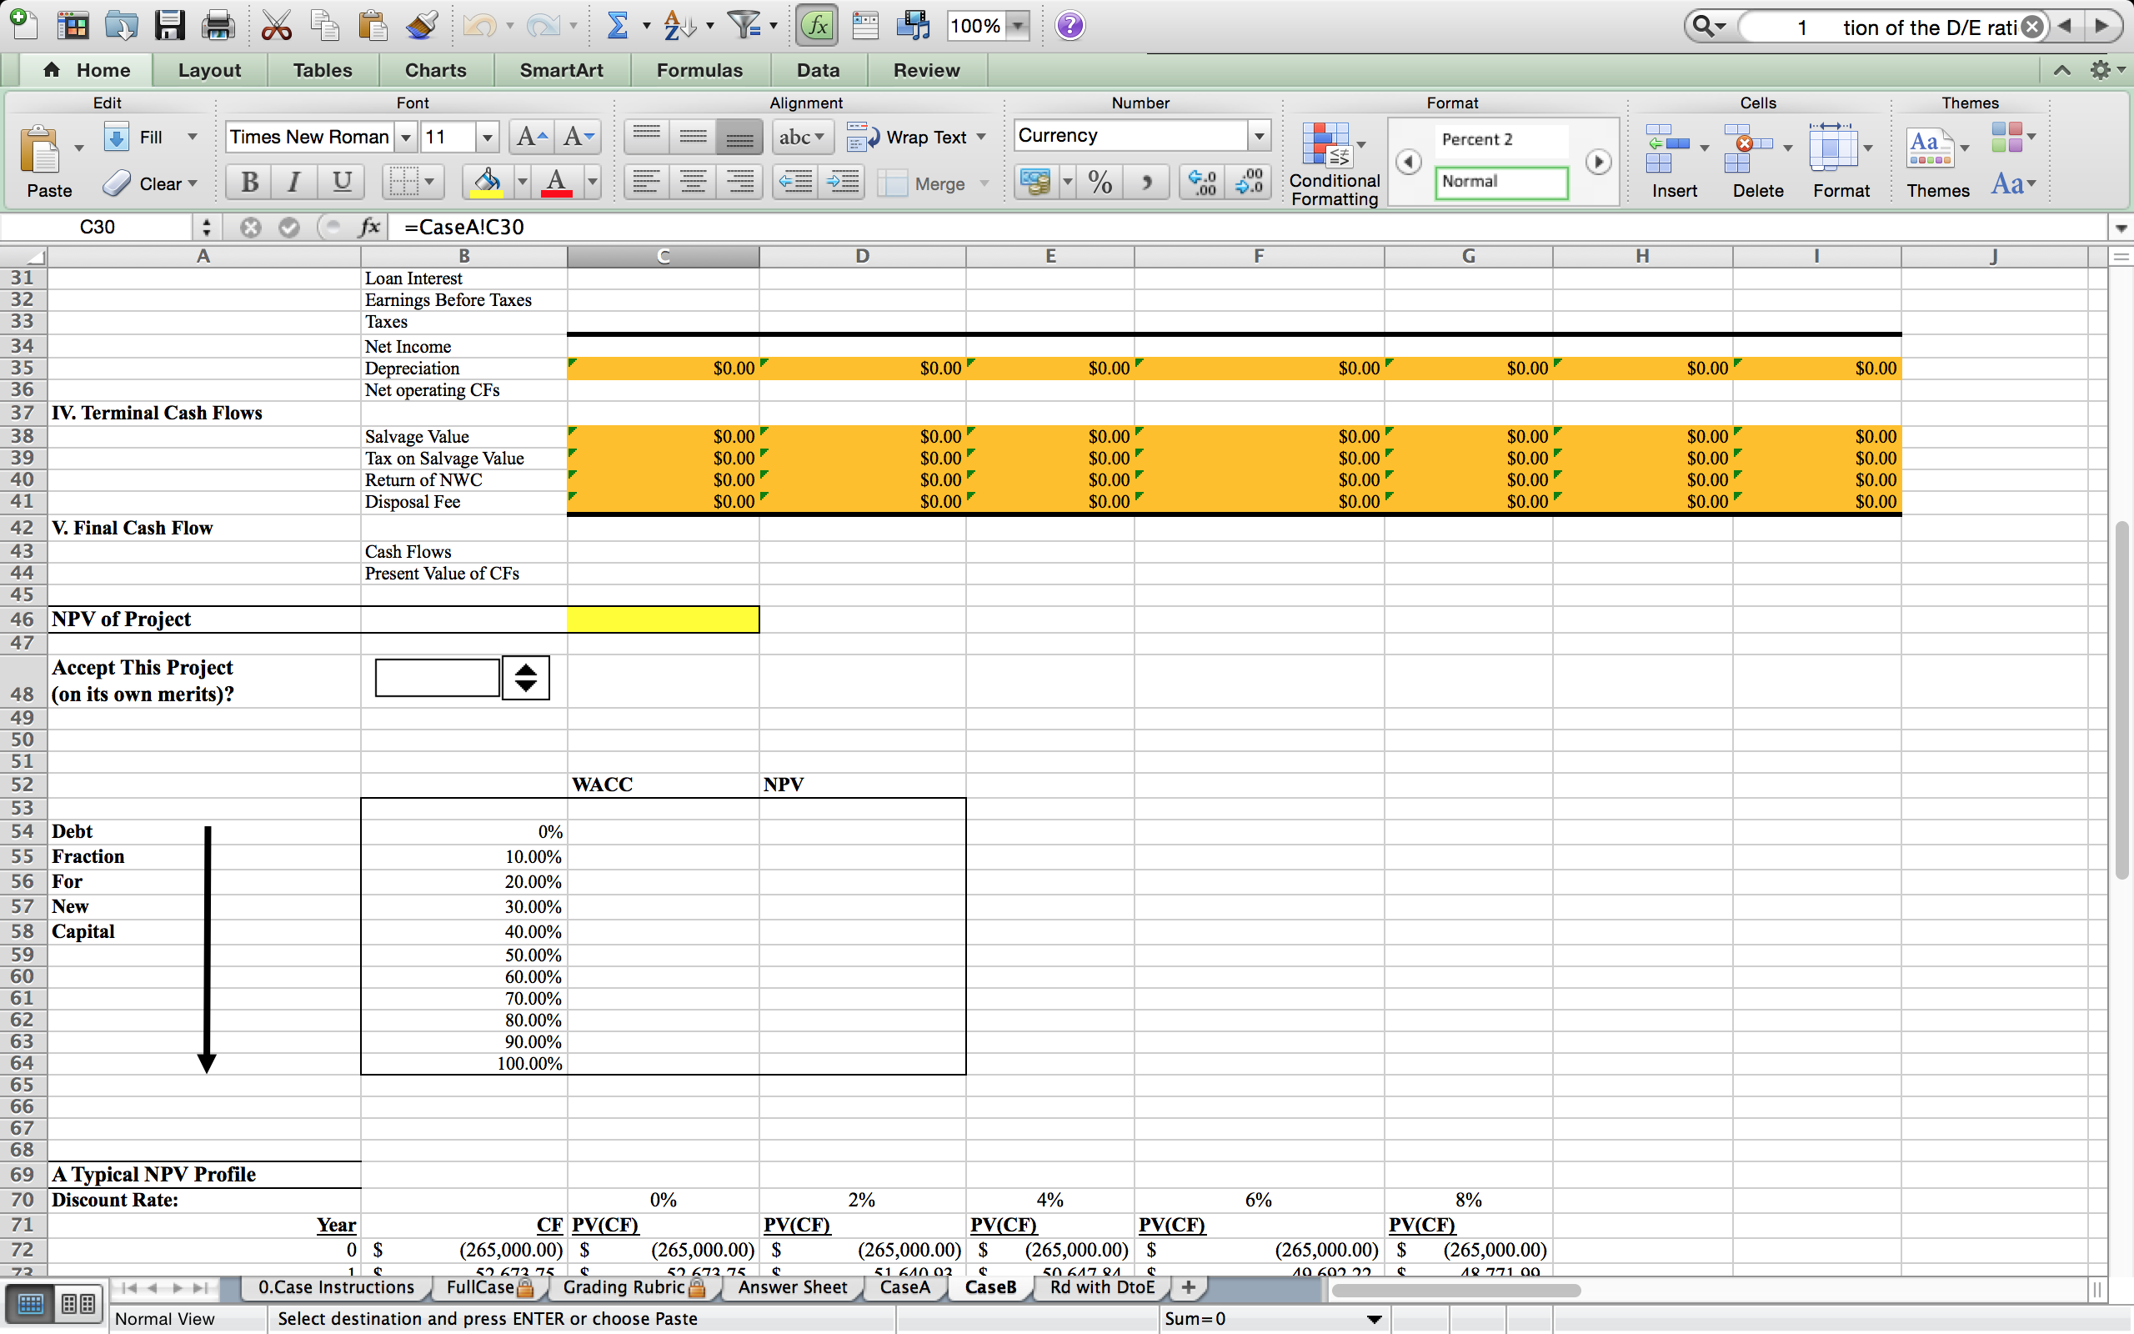Switch to the Formulas ribbon tab
The height and width of the screenshot is (1334, 2134).
(x=699, y=70)
